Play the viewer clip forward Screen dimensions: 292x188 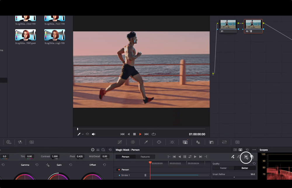point(140,134)
